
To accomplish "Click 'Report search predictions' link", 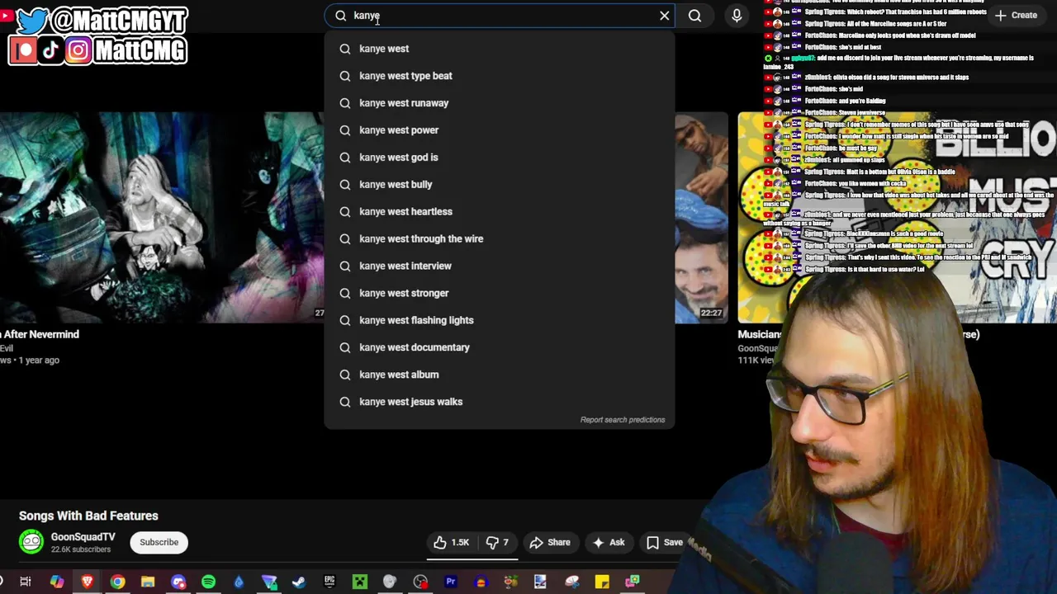I will pos(623,420).
